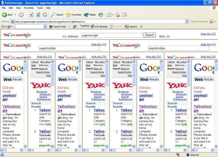
Task: Click the page icon in address bar
Action: pos(13,22)
